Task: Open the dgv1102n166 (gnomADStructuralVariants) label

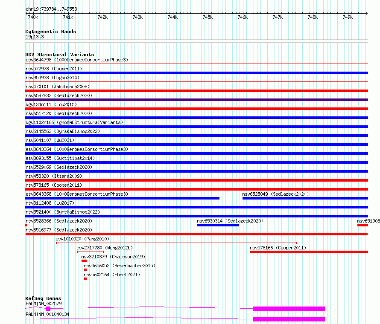Action: 74,122
